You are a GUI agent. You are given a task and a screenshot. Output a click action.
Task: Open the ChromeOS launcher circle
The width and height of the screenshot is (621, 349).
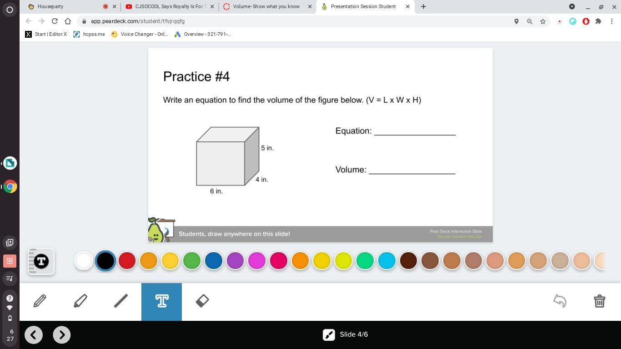click(x=10, y=10)
